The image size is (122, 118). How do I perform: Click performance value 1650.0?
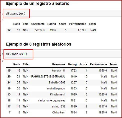tap(103, 71)
